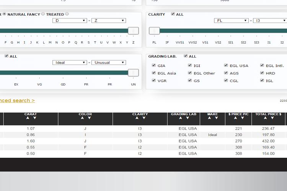
Task: Click the SI2 mark on clarity scale
Action: tap(243, 42)
